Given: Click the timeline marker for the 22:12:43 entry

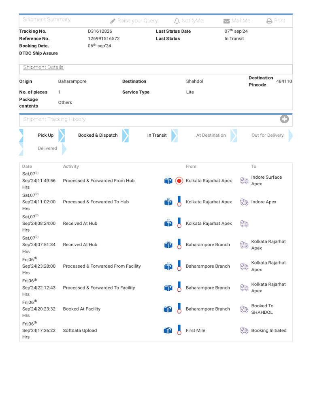Looking at the screenshot, I should (179, 287).
